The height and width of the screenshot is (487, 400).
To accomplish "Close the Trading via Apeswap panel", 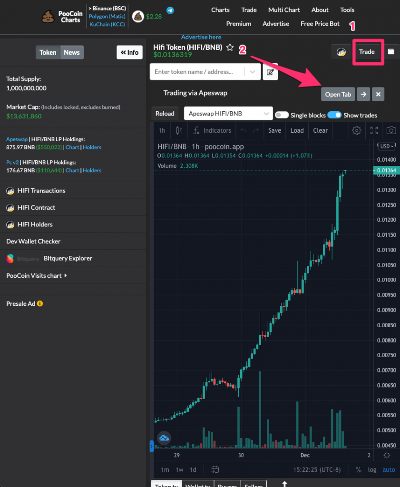I will tap(378, 94).
